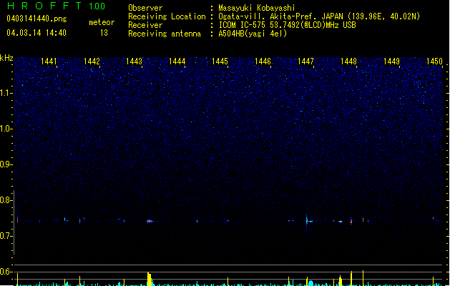
Task: Click the 0.6 kHz axis label
Action: [6, 272]
